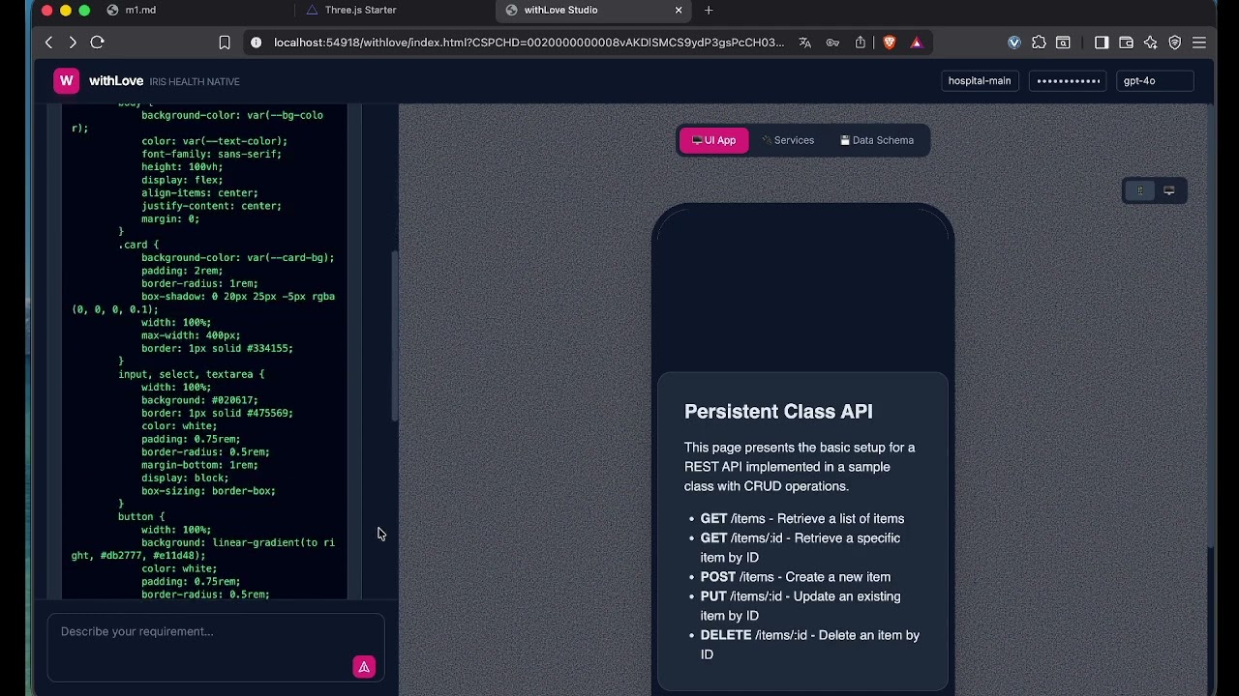The image size is (1239, 696).
Task: Open the Services tab
Action: [788, 140]
